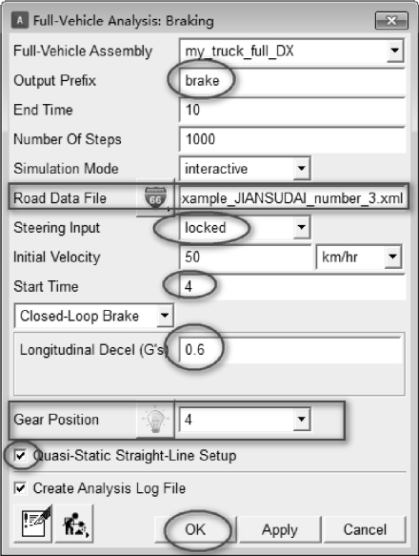The height and width of the screenshot is (556, 419).
Task: Click the Route 66 road file browse icon
Action: 155,197
